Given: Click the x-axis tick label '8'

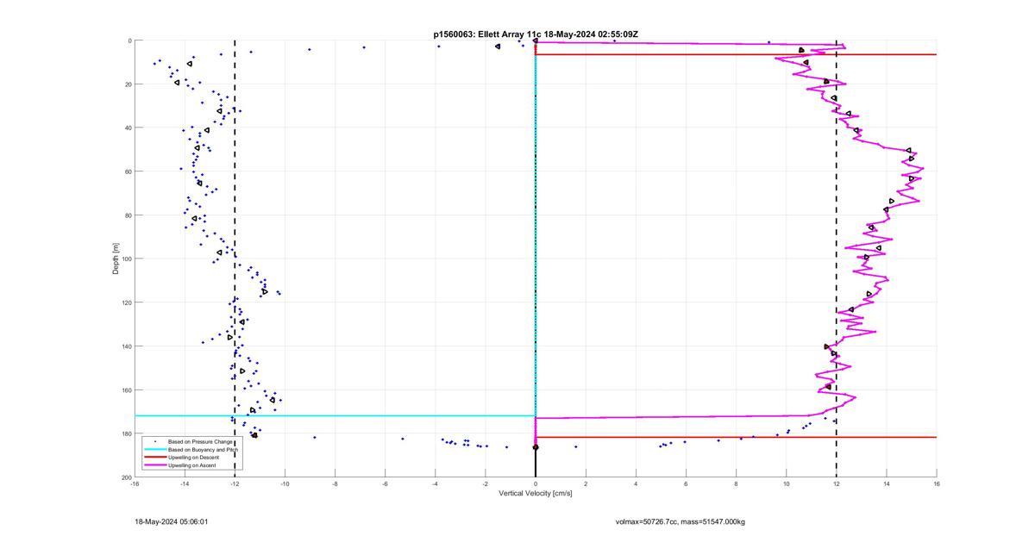Looking at the screenshot, I should click(736, 483).
